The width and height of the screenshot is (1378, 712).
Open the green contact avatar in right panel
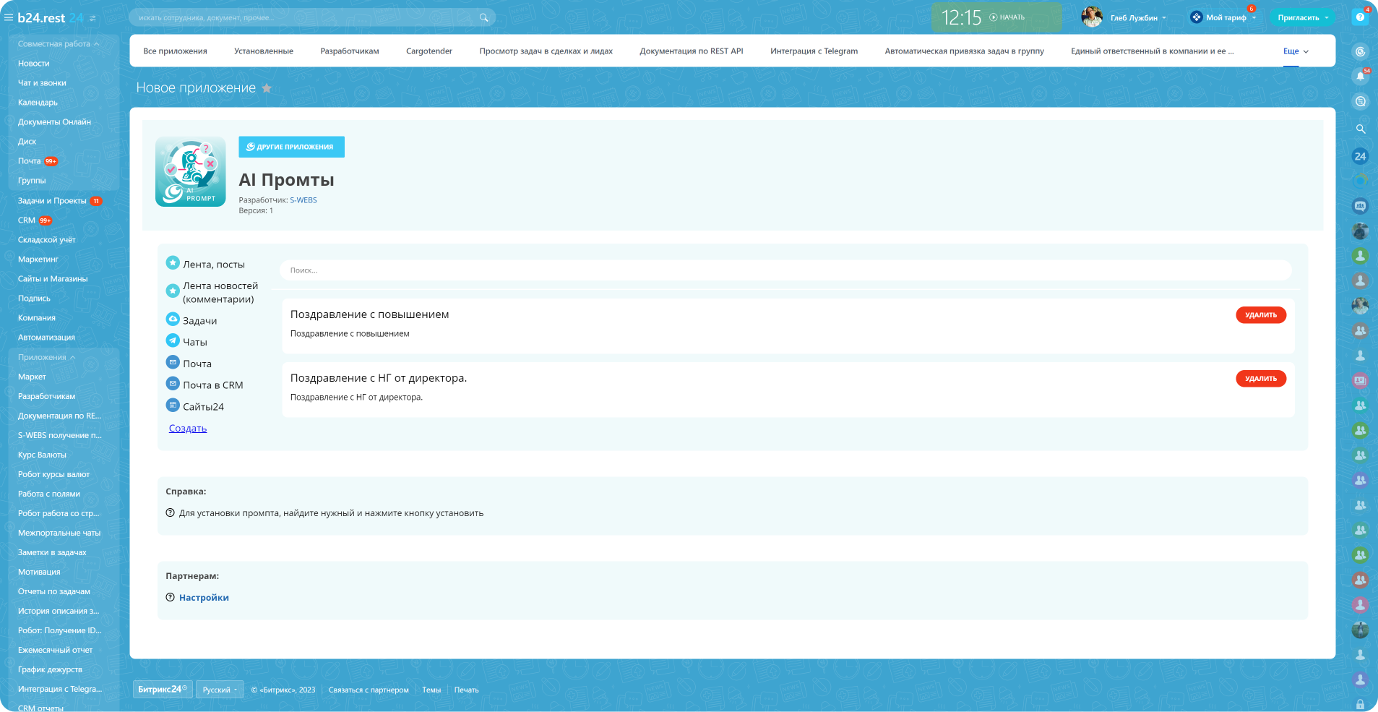click(x=1360, y=256)
